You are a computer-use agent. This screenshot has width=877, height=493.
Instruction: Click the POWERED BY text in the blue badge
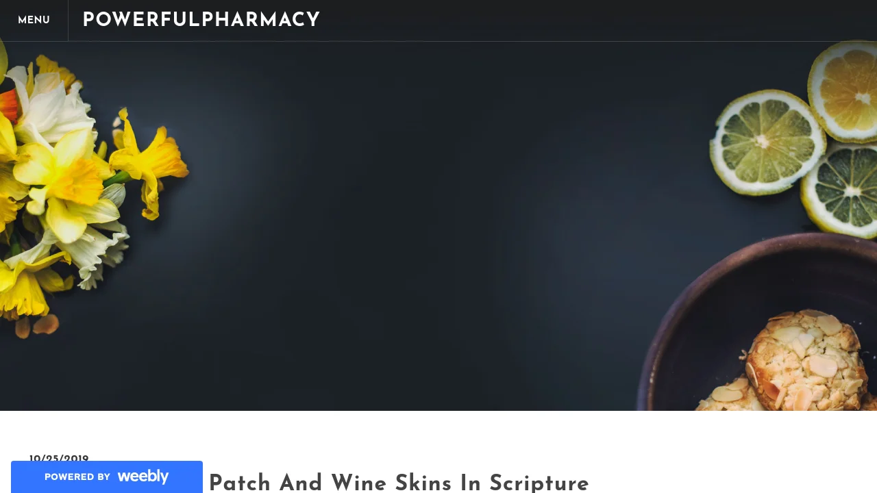[77, 477]
